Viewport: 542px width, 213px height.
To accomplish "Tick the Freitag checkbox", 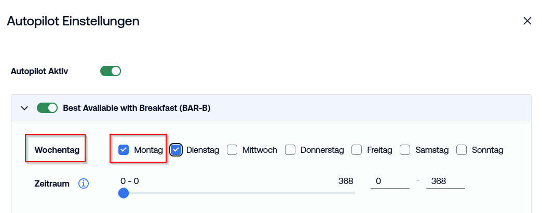I will point(357,150).
